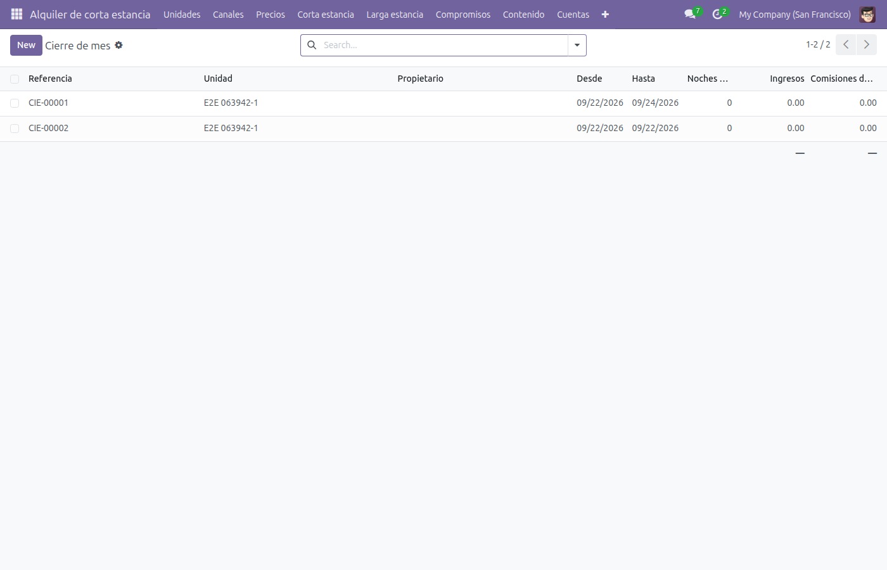Go to Alquiler de corta estancia app home

(x=90, y=15)
